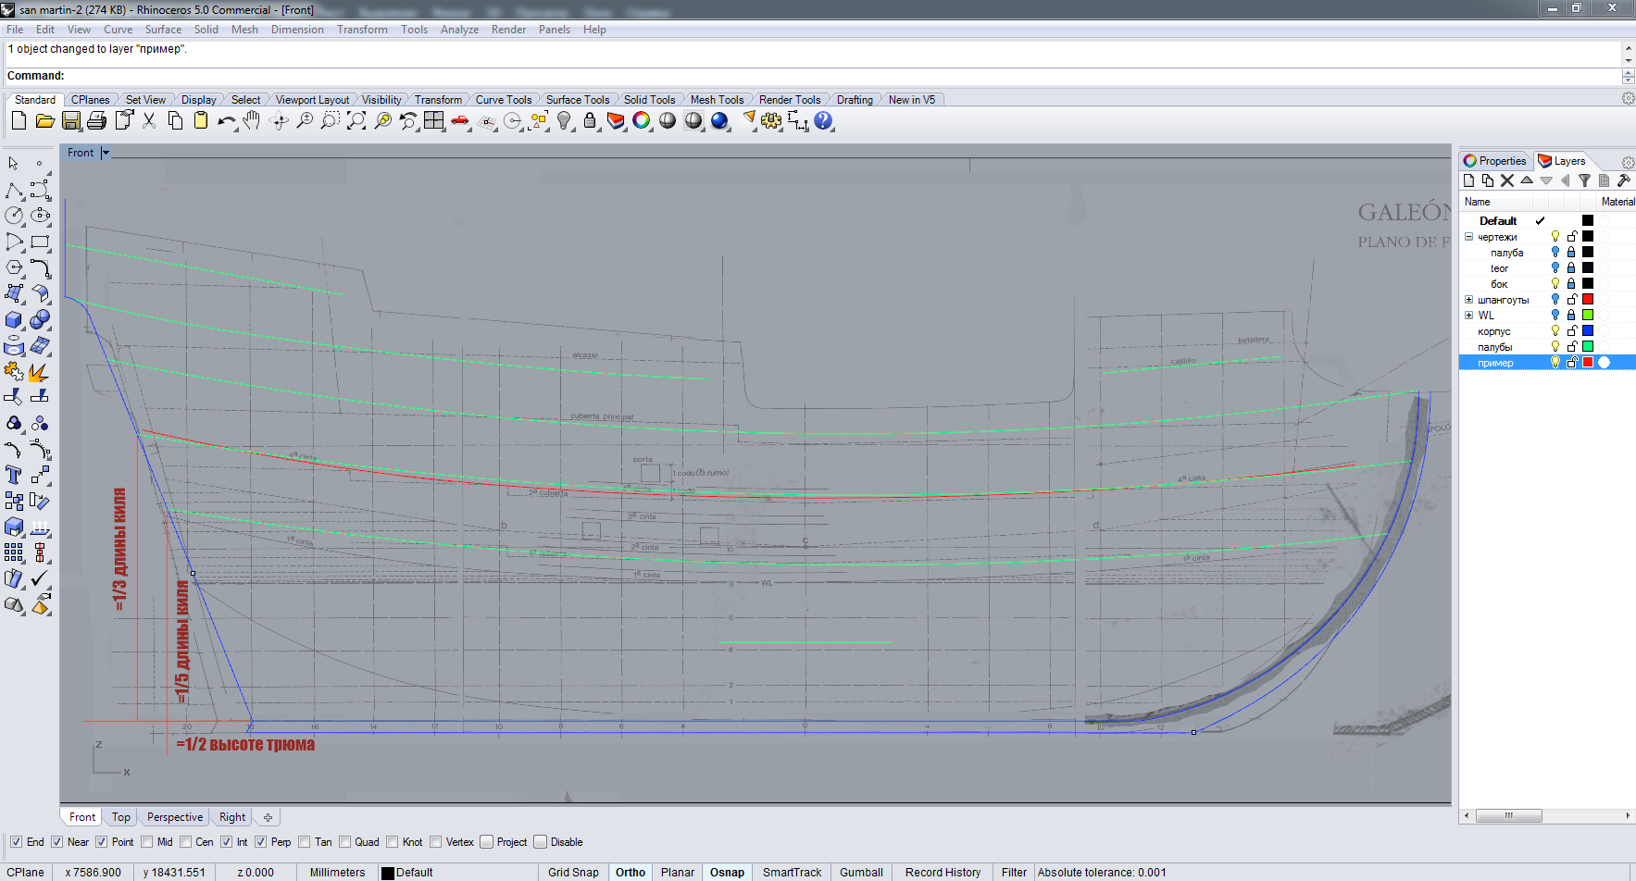
Task: Expand the шпангоуты layer group
Action: click(1468, 300)
